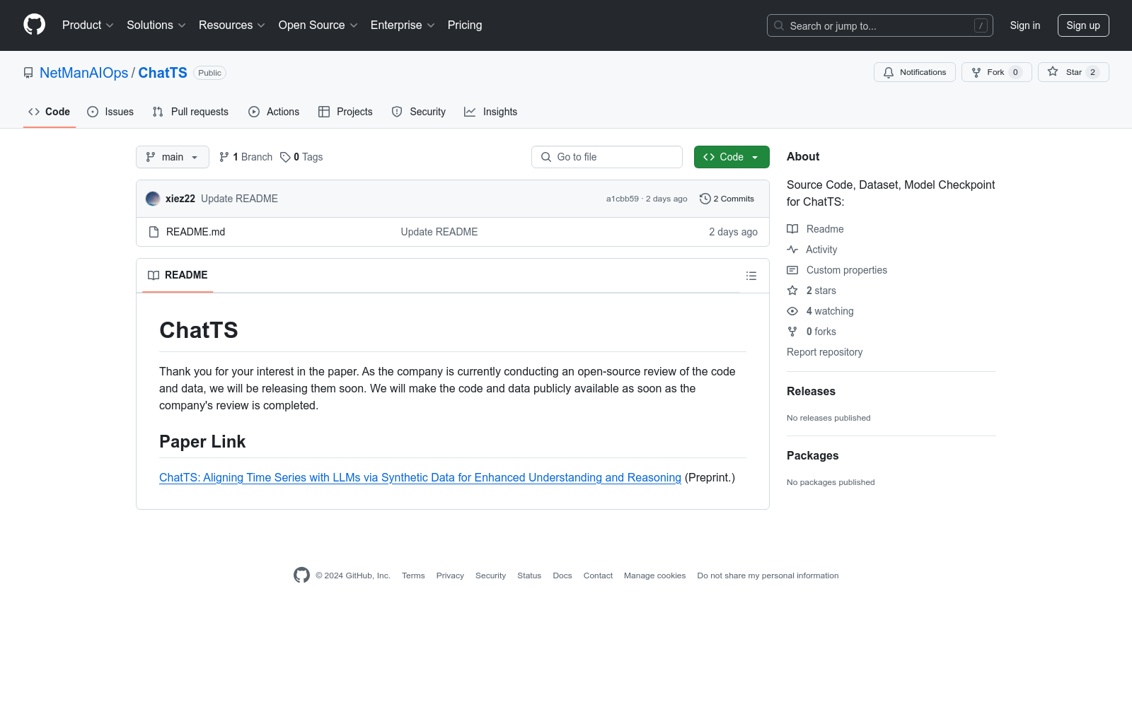The width and height of the screenshot is (1132, 707).
Task: Open the green Code dropdown button
Action: [732, 157]
